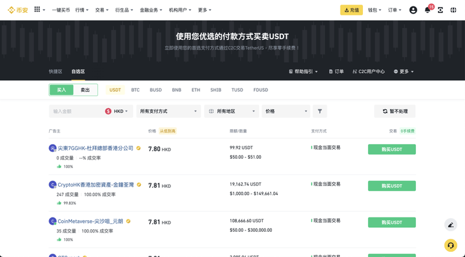
Task: Expand 更多 menu in top navigation
Action: pyautogui.click(x=205, y=10)
